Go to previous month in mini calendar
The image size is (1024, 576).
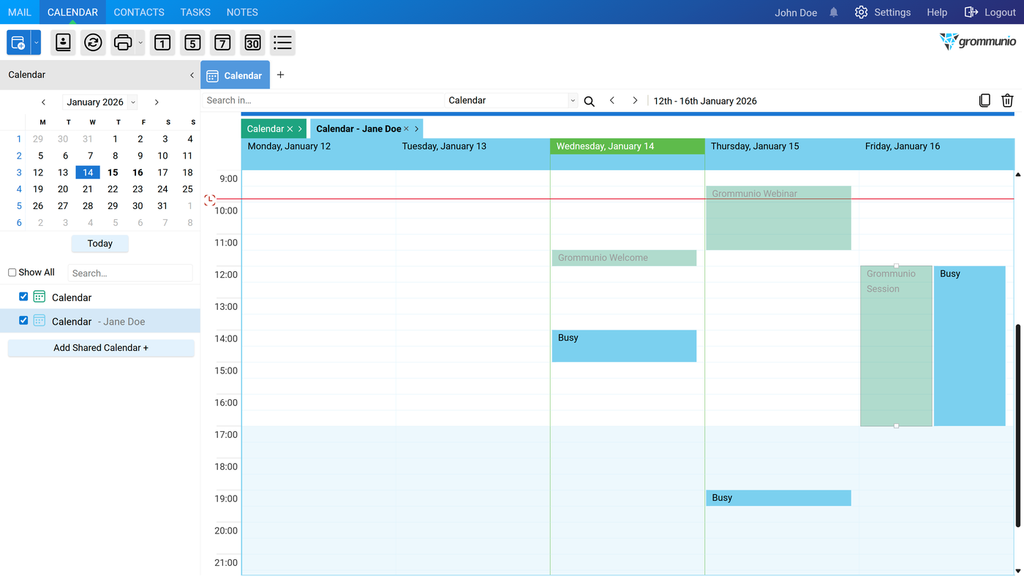[x=43, y=102]
